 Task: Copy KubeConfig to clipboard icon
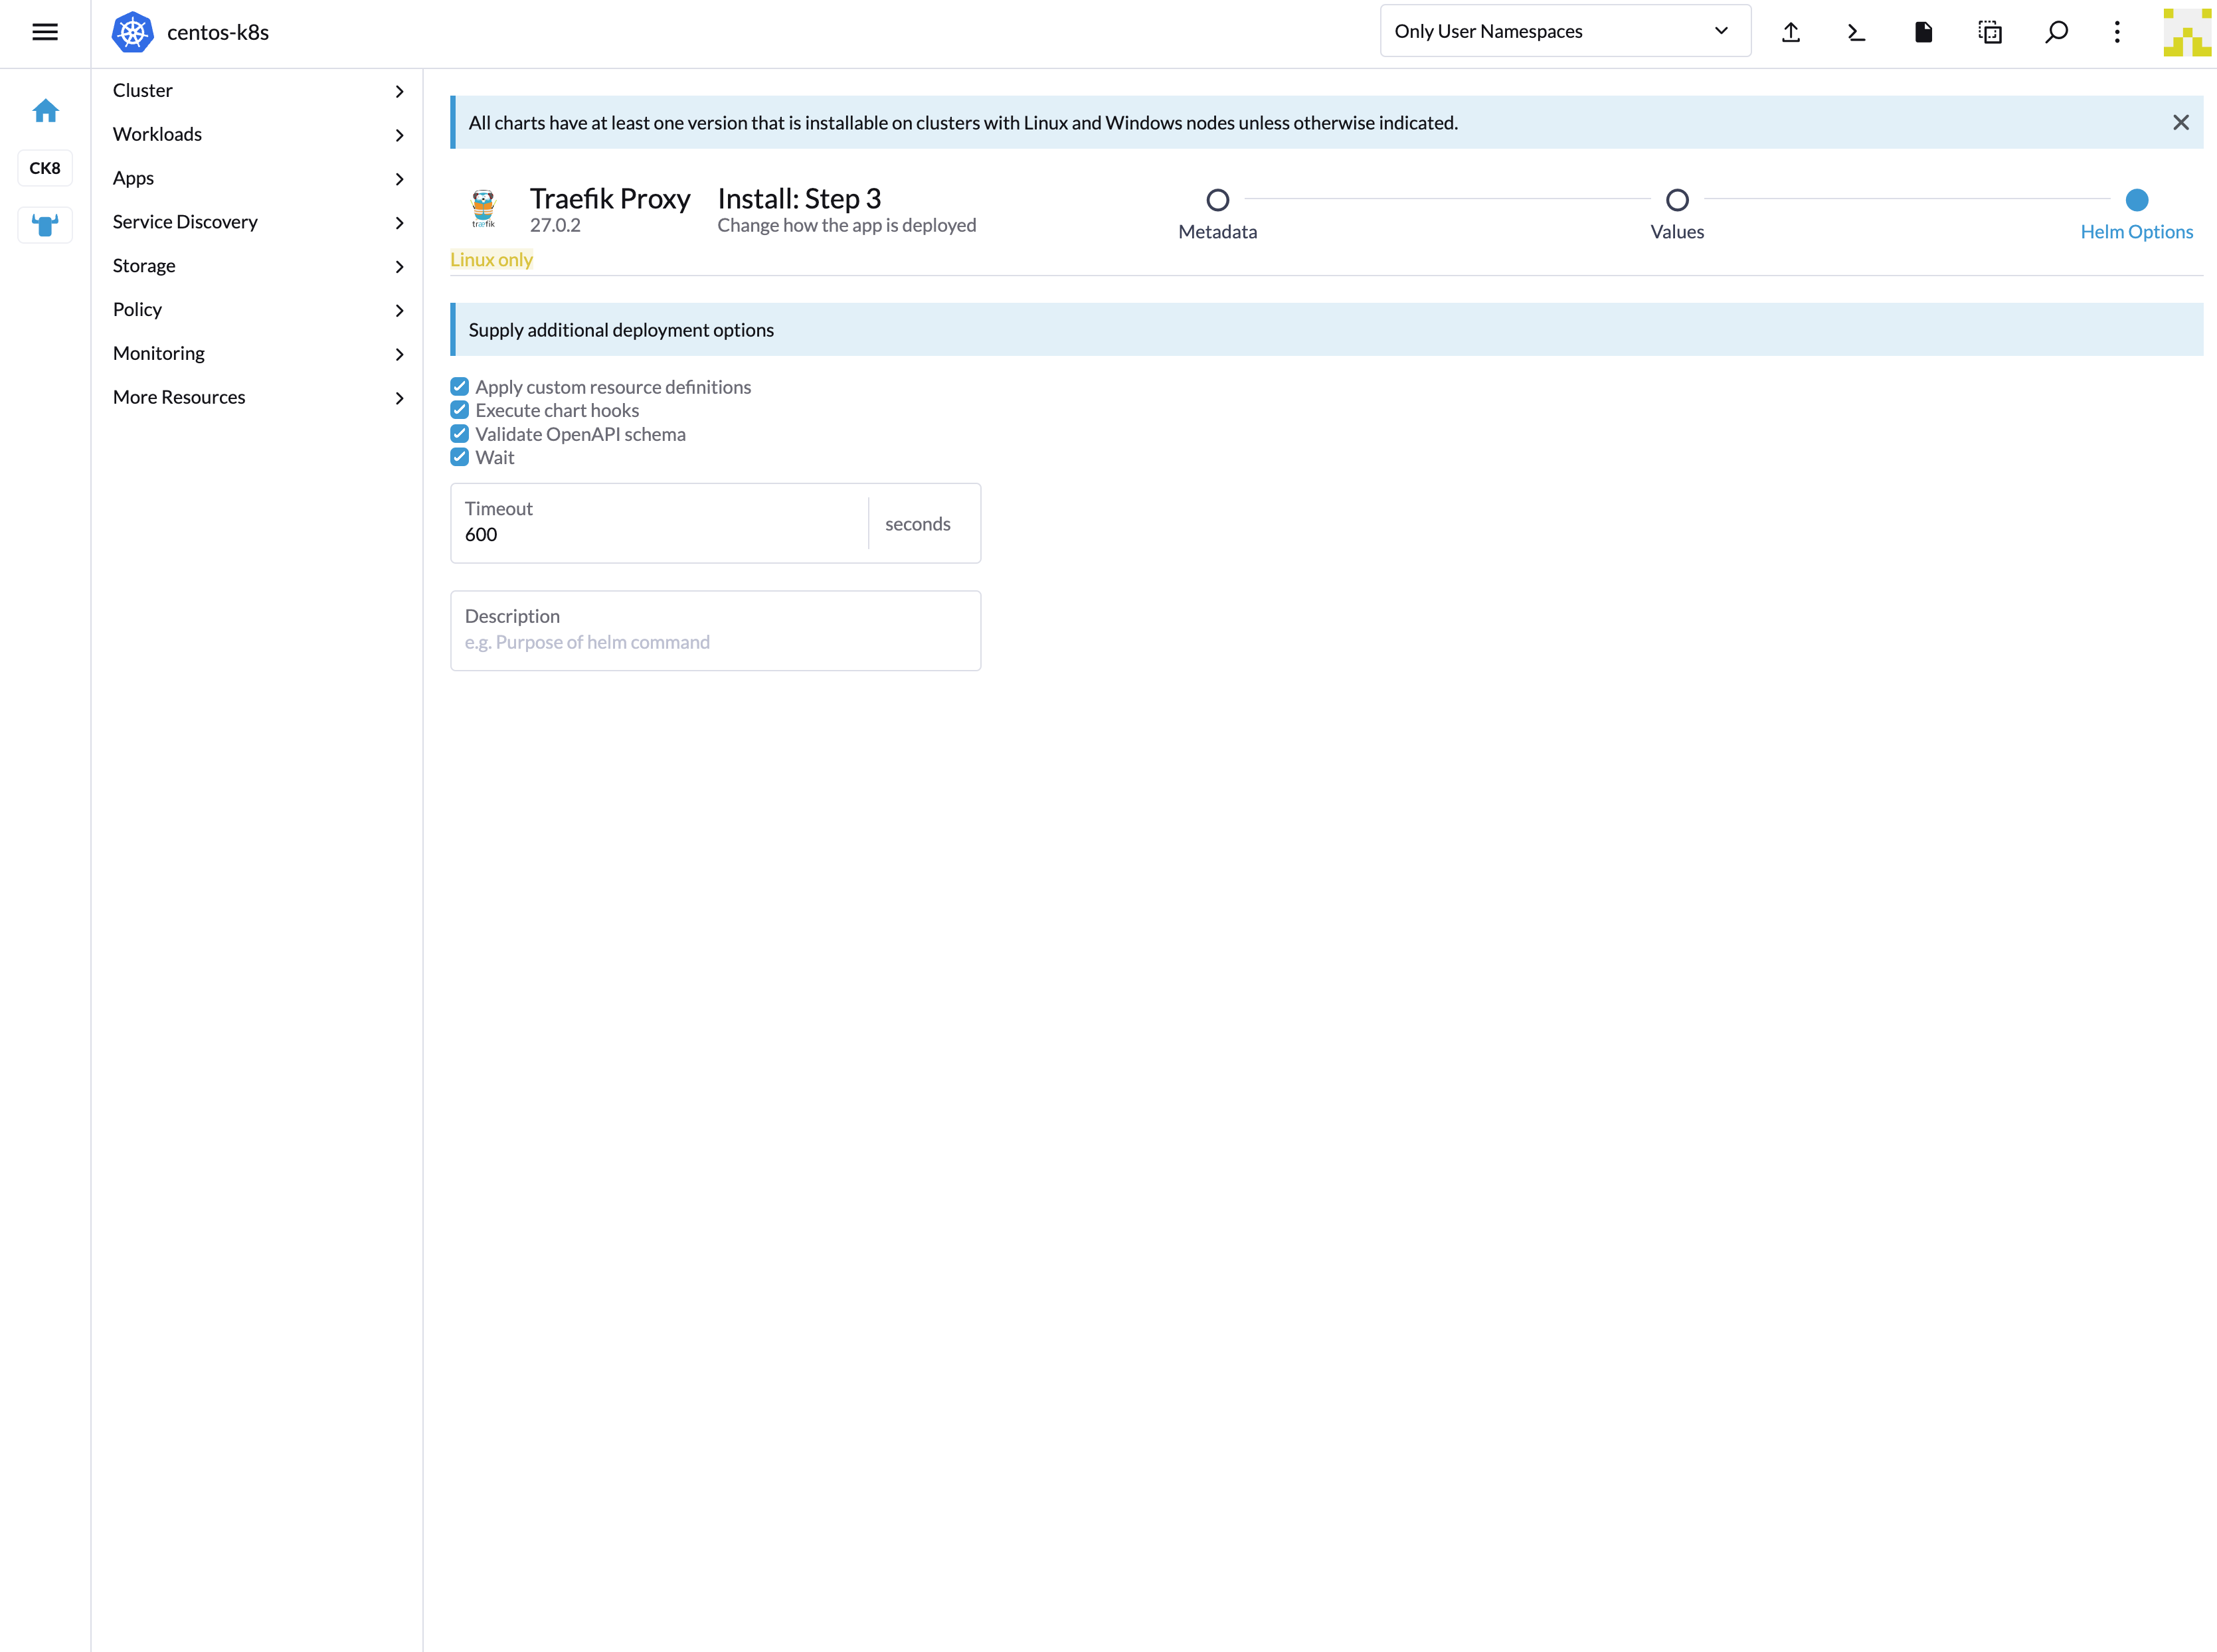(1990, 32)
